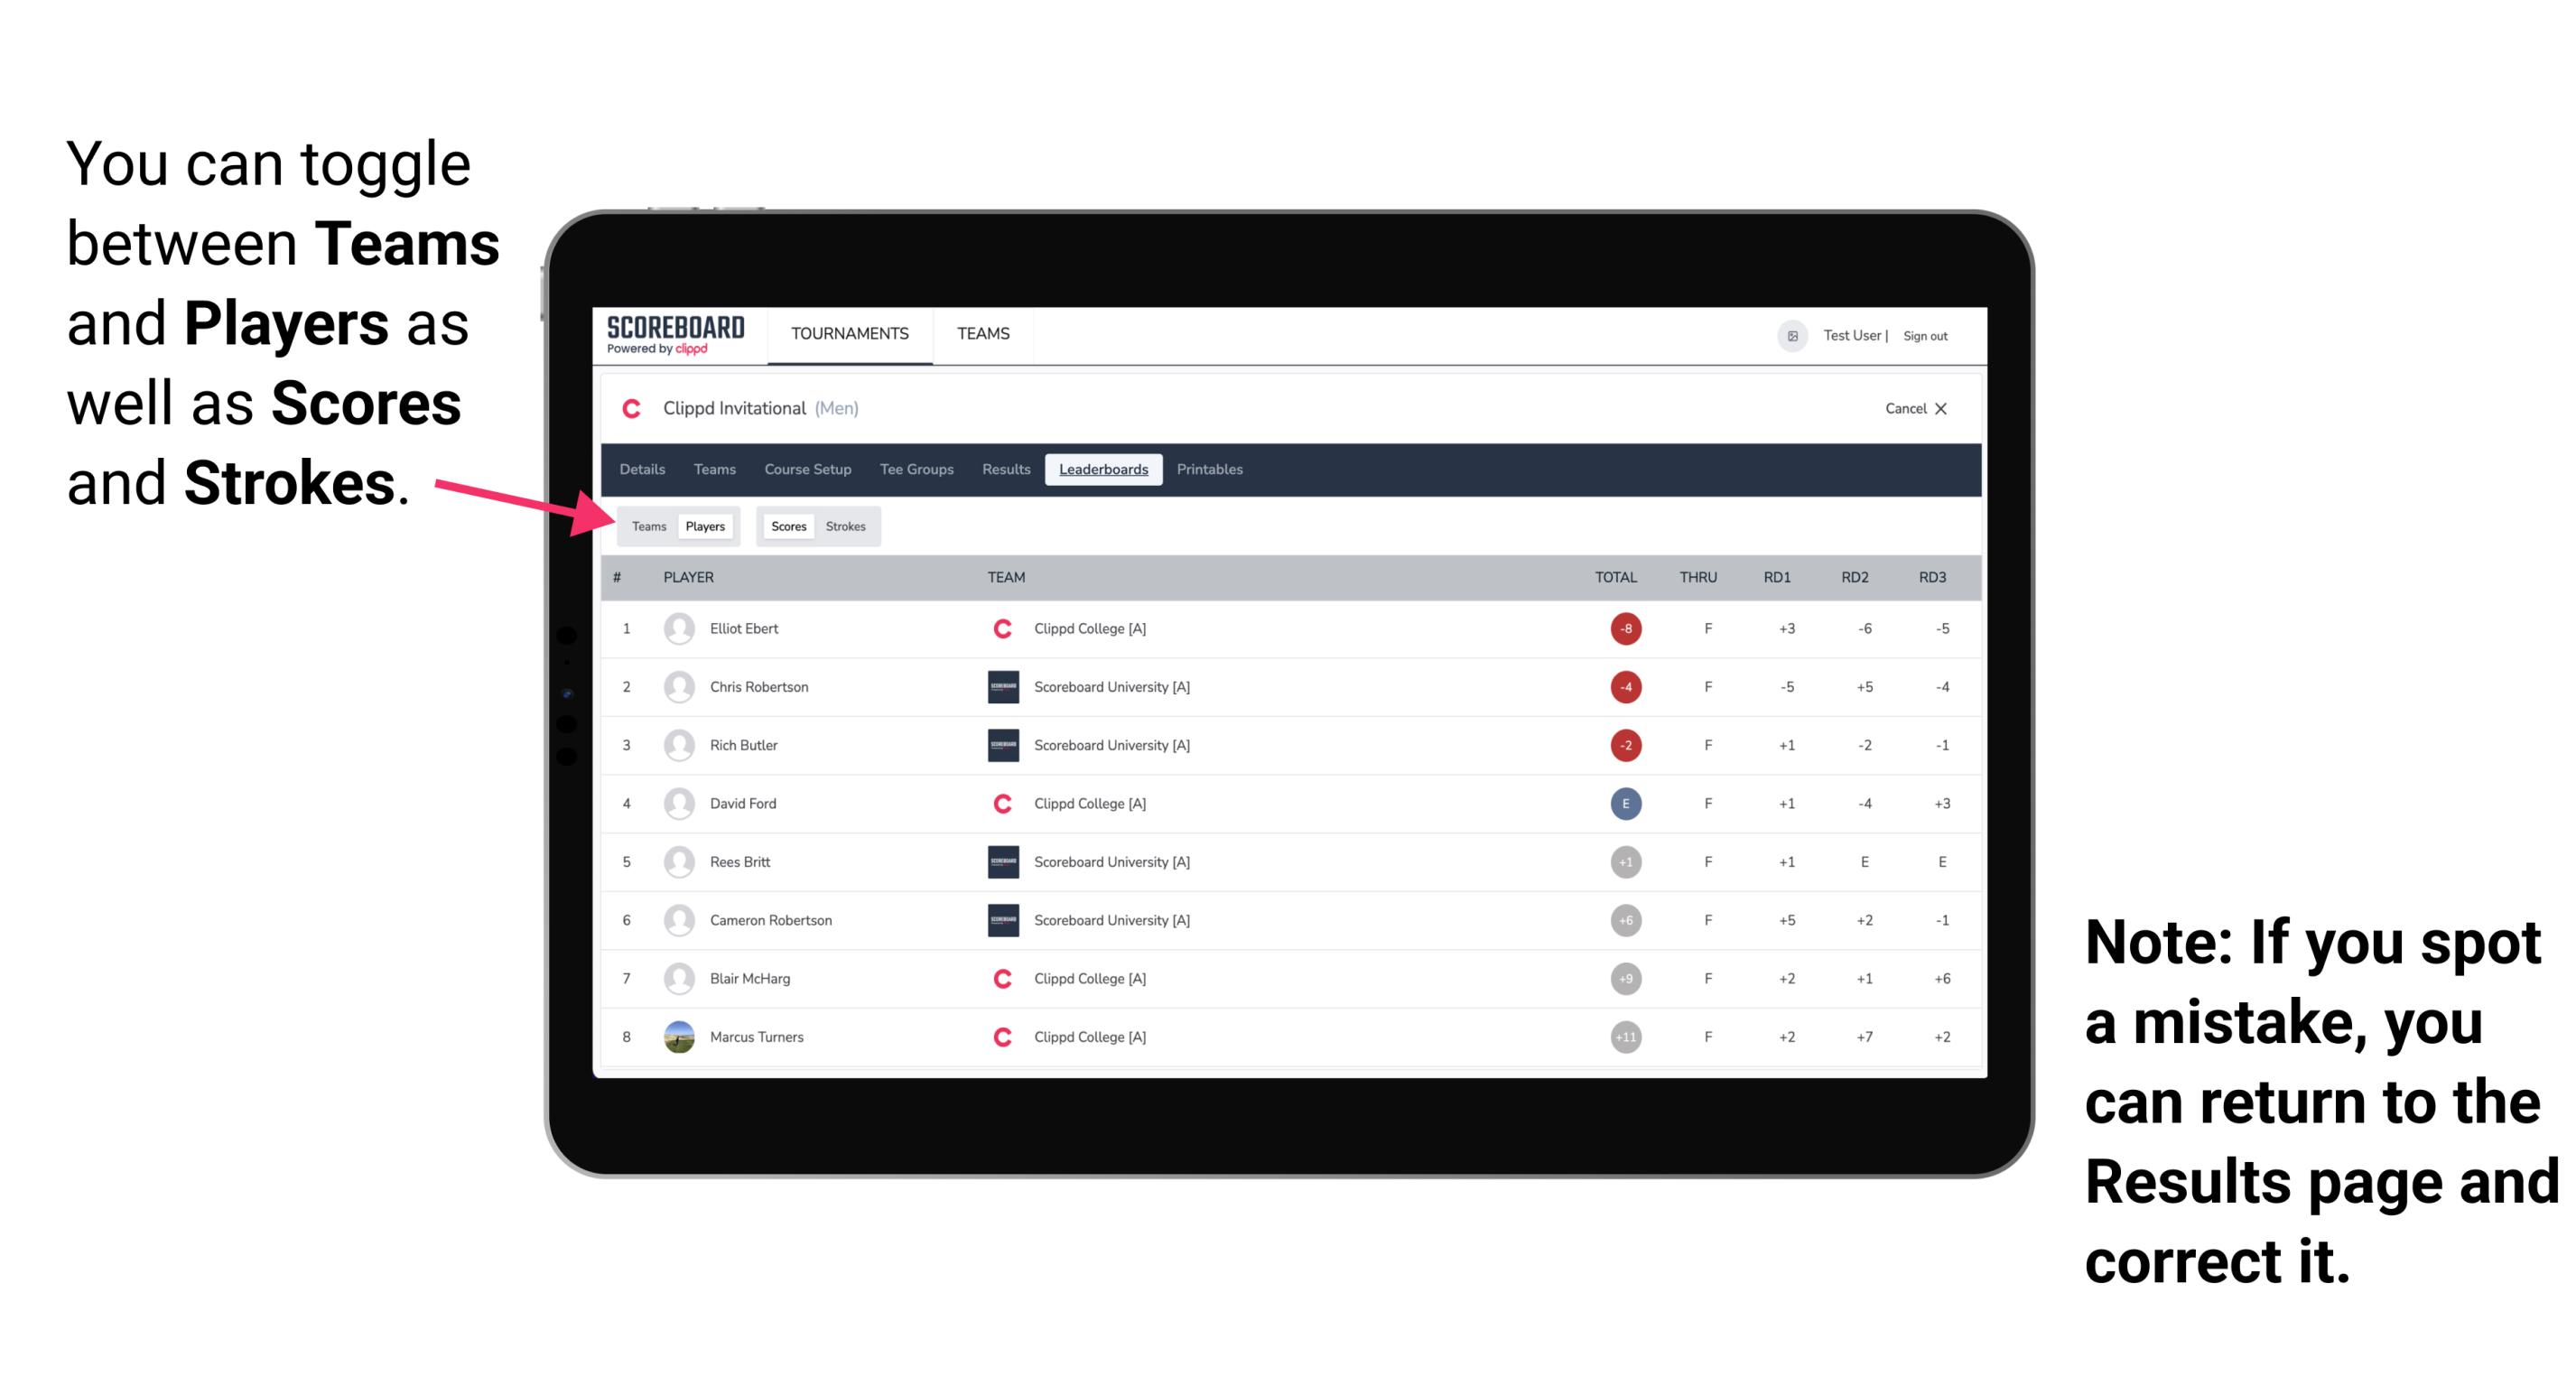2576x1386 pixels.
Task: Toggle to Teams leaderboard view
Action: click(x=648, y=524)
